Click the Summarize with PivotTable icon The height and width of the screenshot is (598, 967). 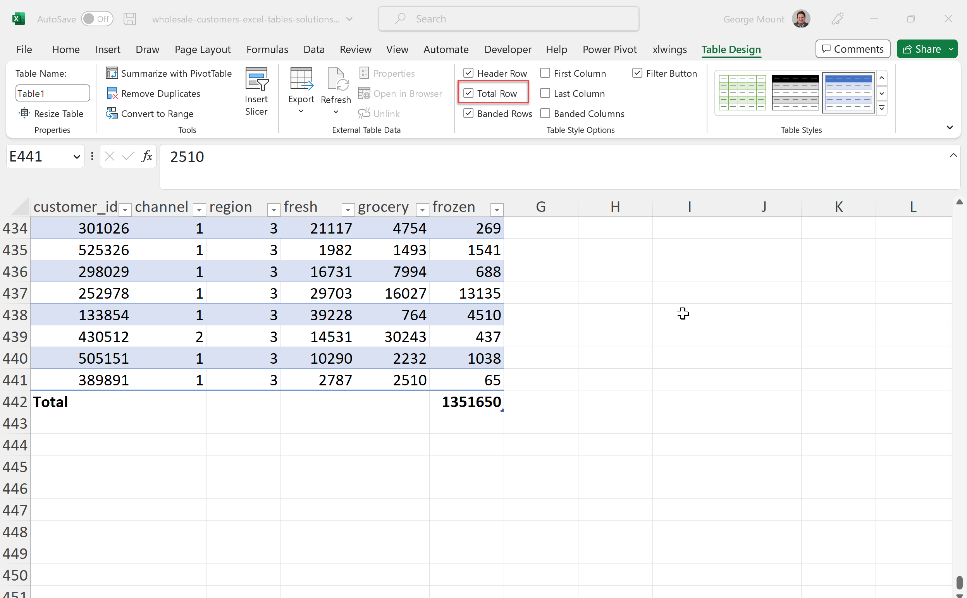pos(112,73)
